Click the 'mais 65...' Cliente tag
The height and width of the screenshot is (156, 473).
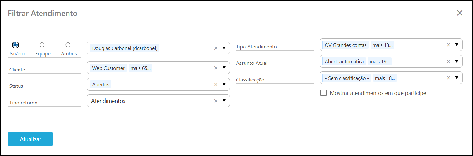pos(140,68)
